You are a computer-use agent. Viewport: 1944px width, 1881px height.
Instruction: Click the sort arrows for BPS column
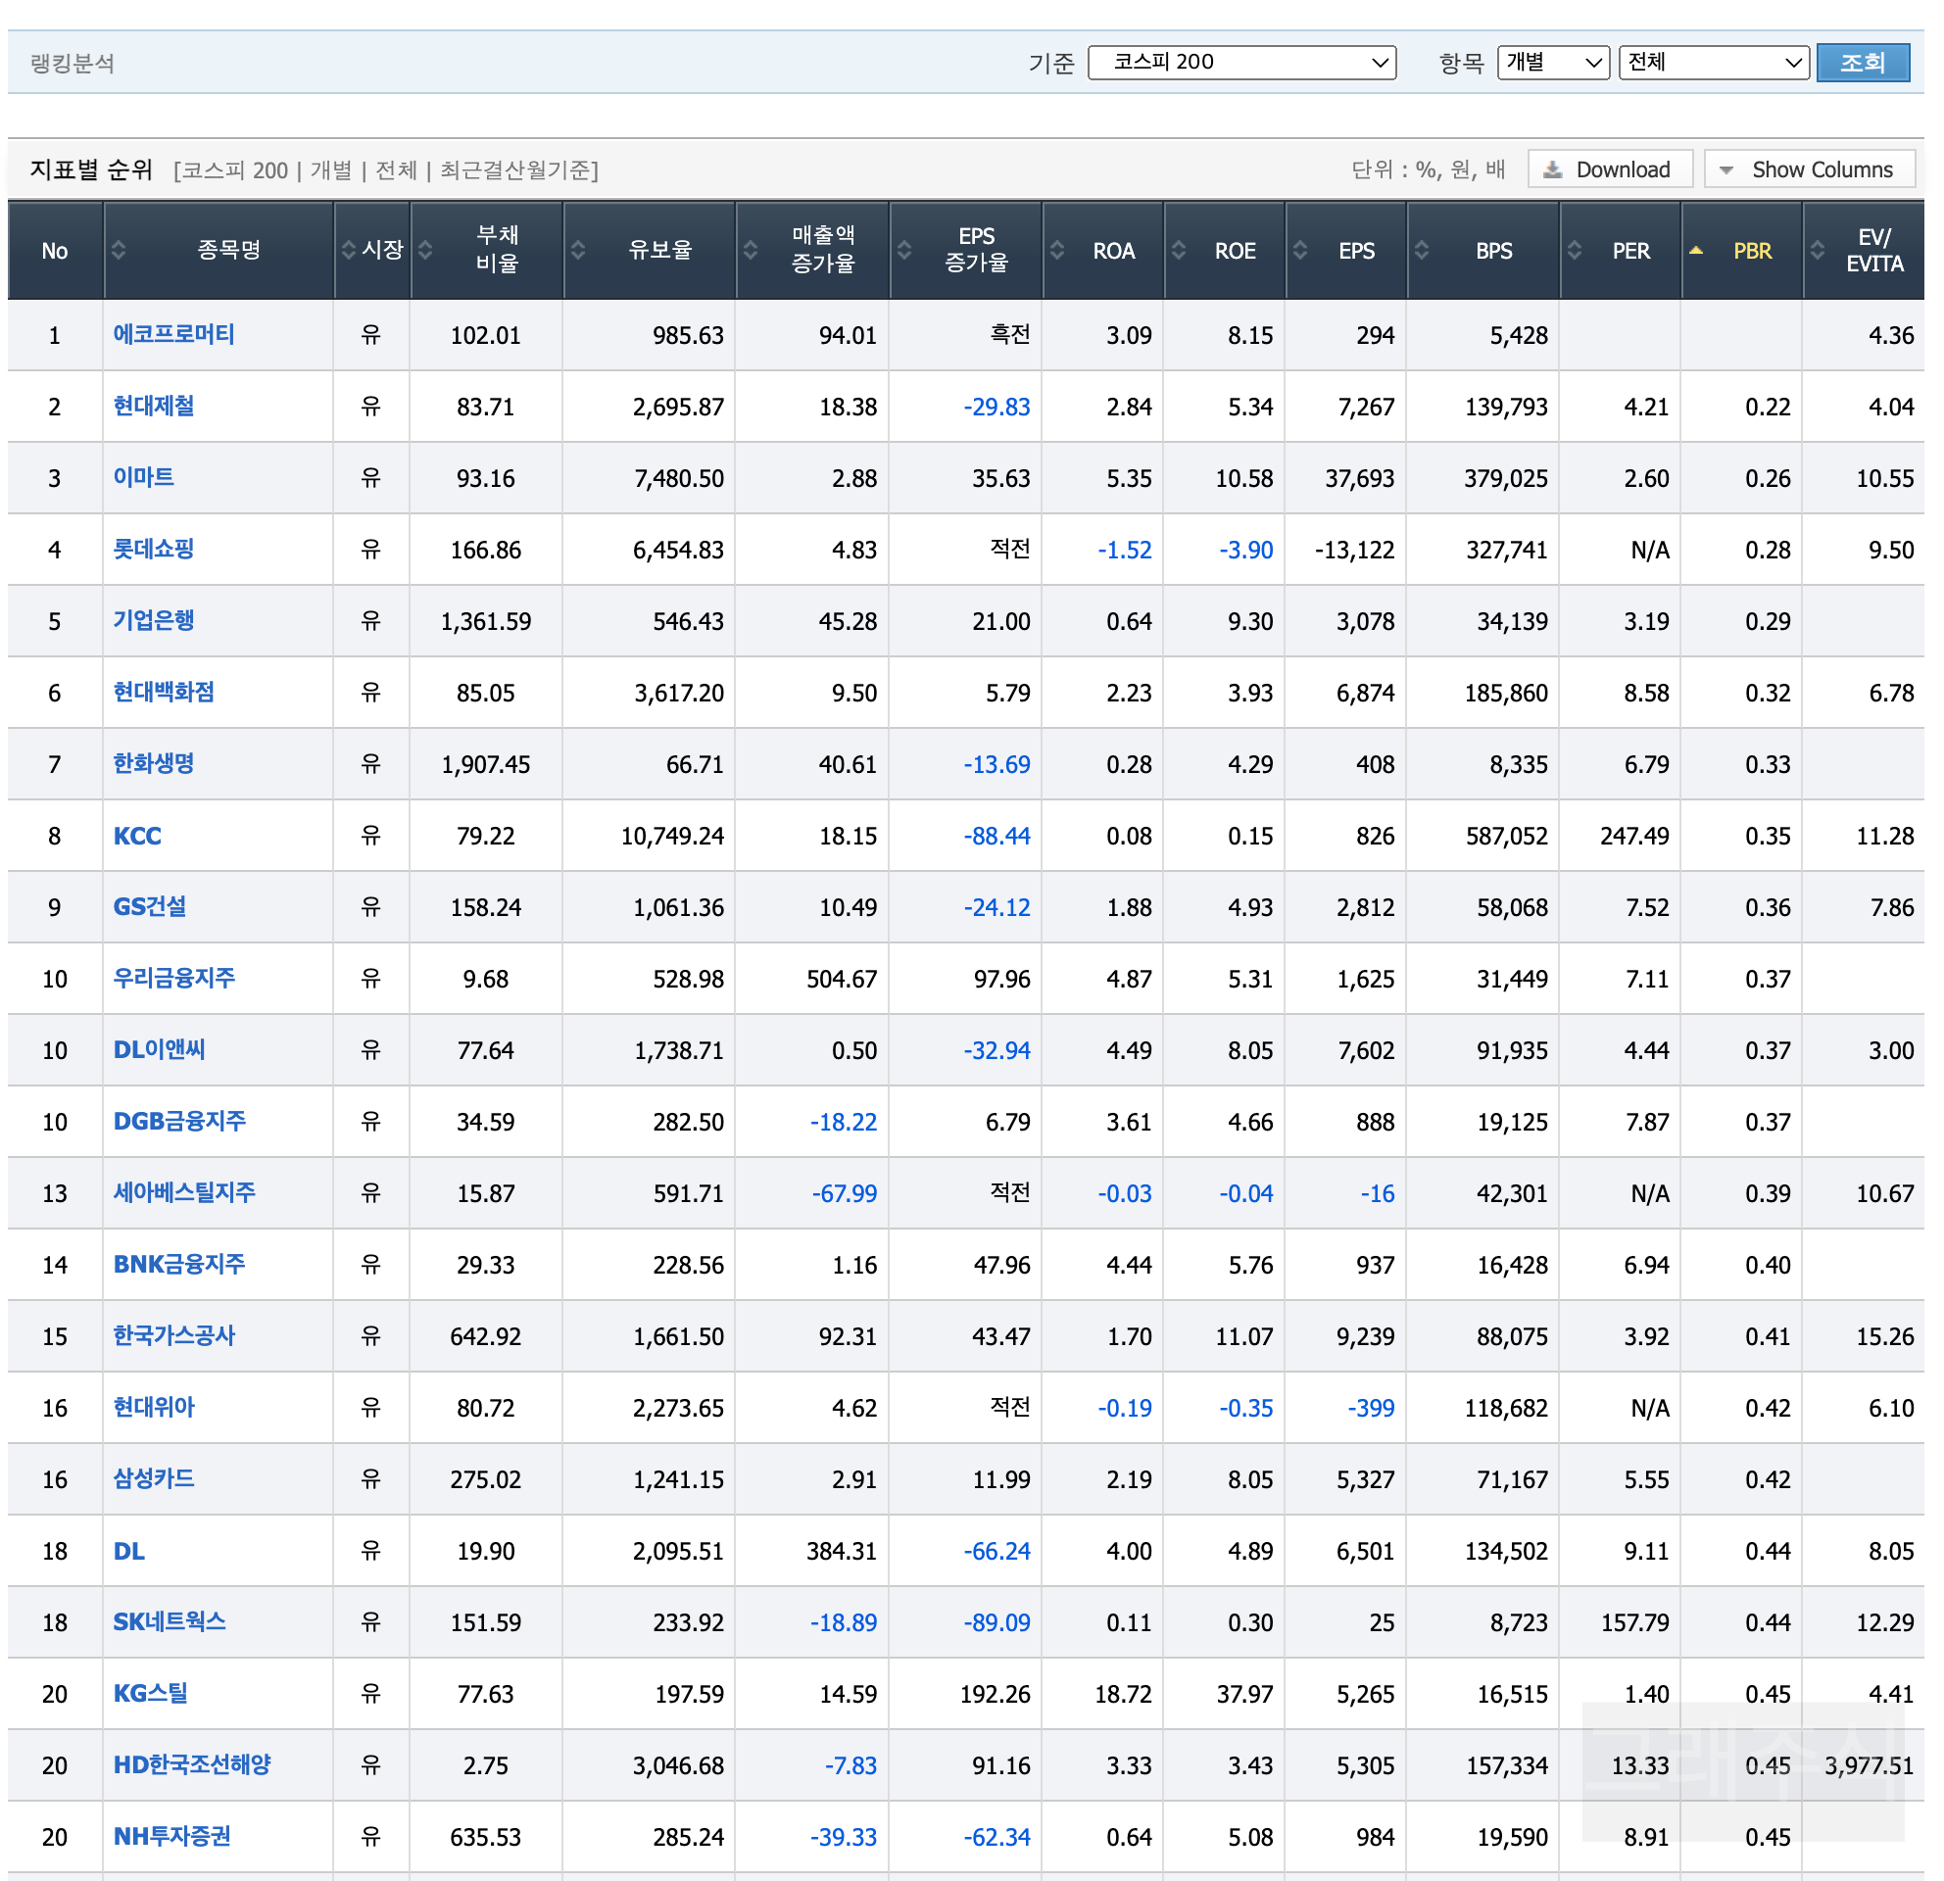tap(1422, 250)
